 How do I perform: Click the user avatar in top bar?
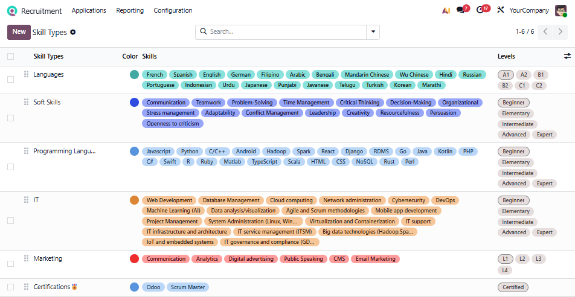click(561, 10)
